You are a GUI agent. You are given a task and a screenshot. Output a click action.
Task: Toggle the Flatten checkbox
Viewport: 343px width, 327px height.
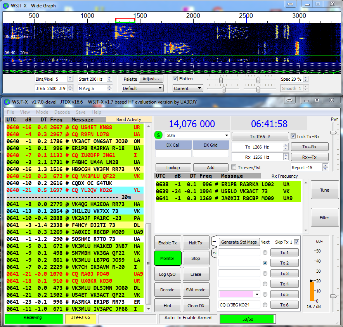point(175,79)
